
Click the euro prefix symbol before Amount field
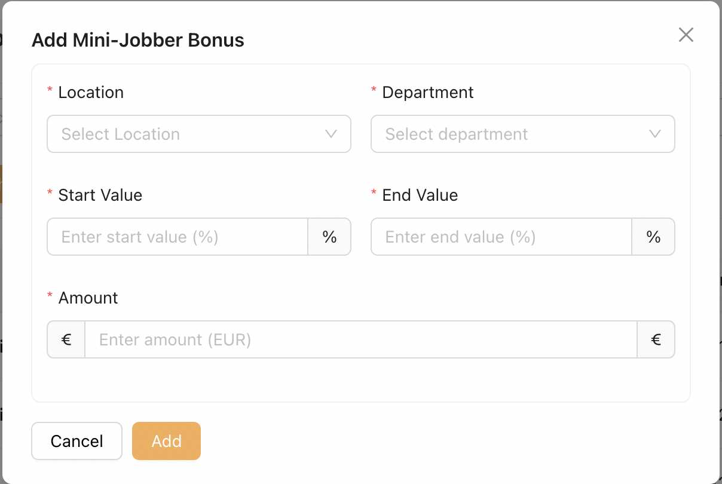tap(66, 340)
